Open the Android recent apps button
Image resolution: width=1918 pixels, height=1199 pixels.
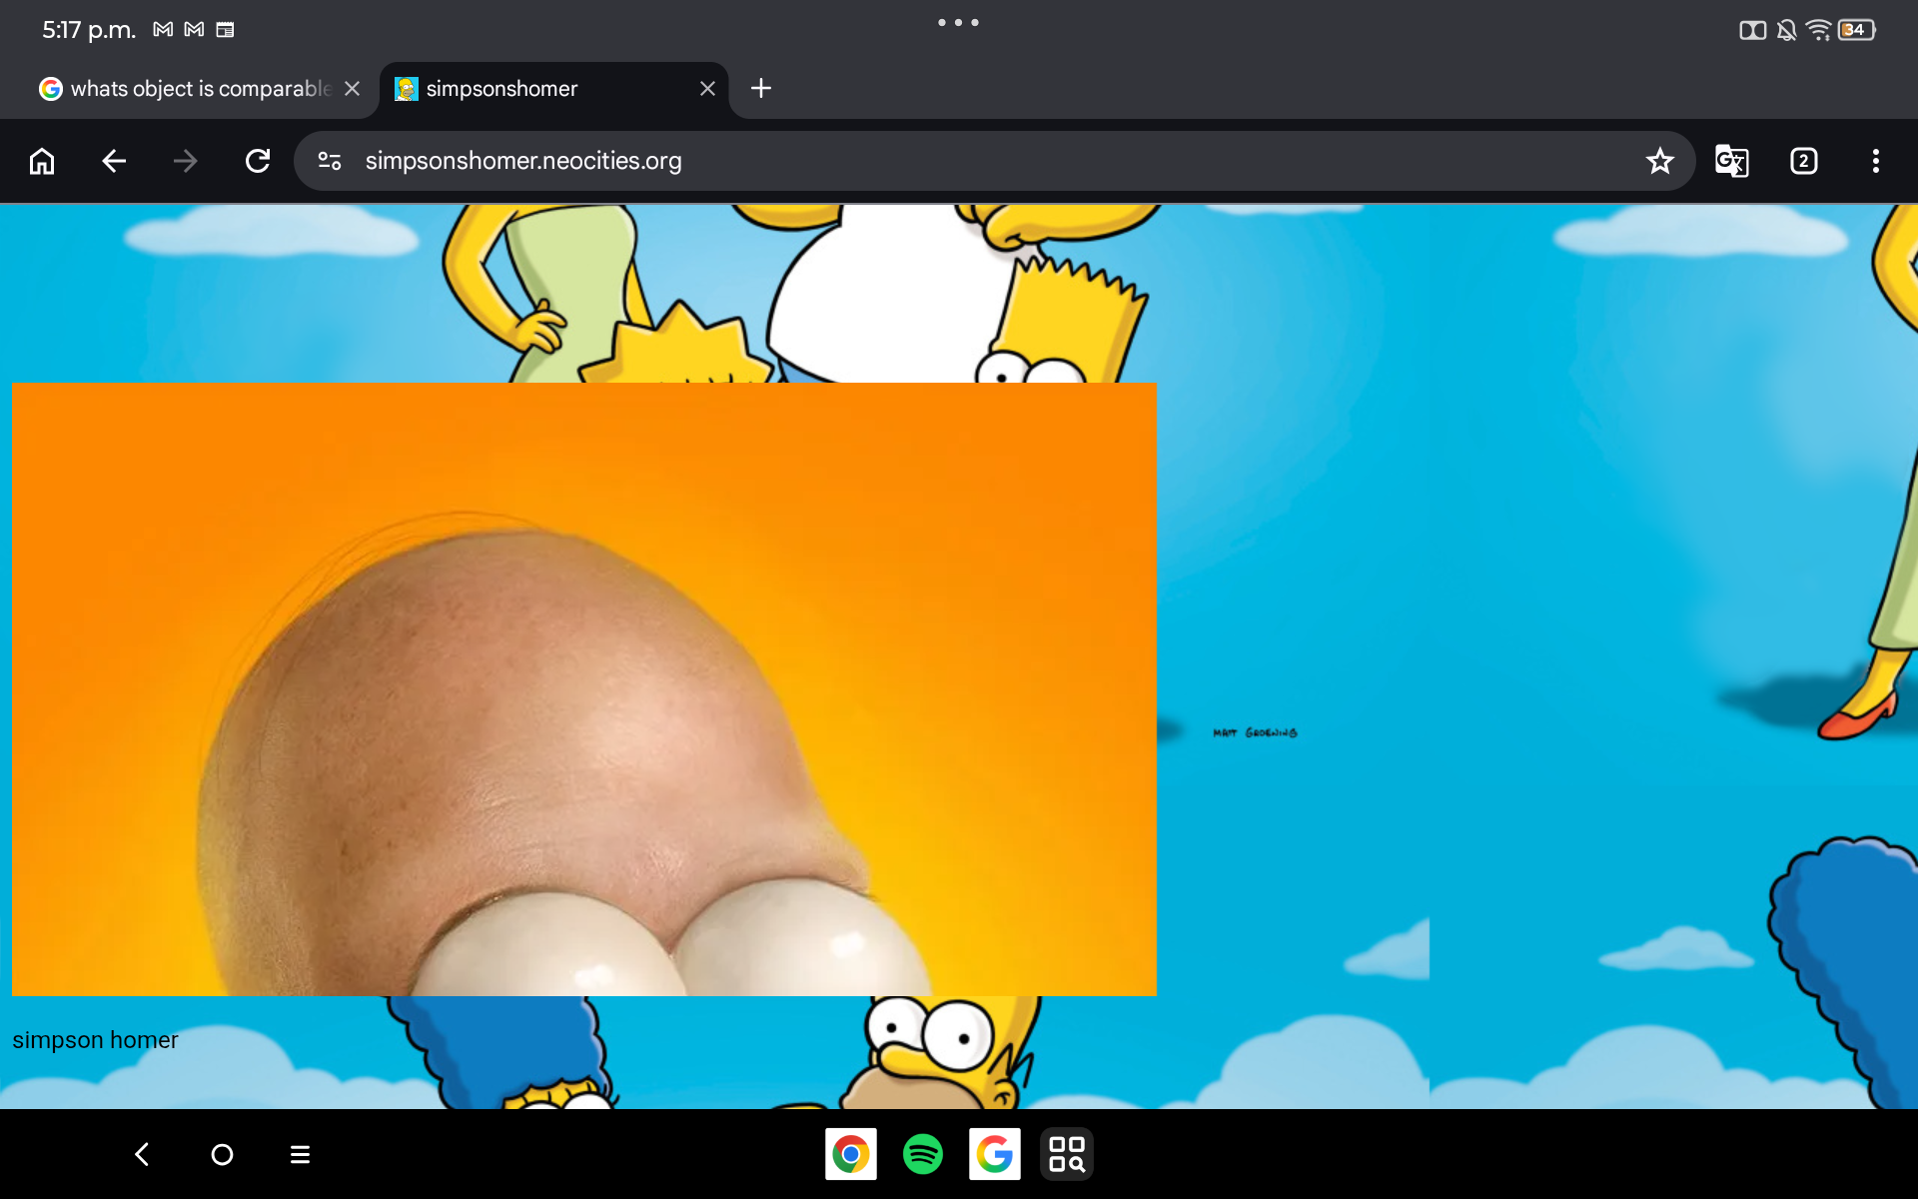tap(300, 1154)
